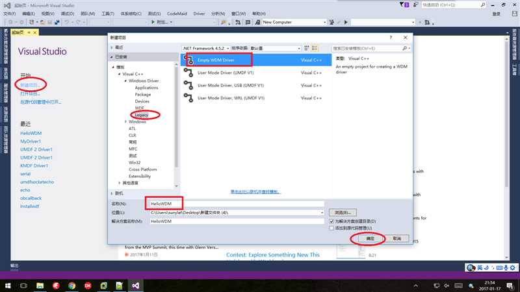The image size is (520, 292).
Task: Open the CodeMaid menu
Action: coord(177,14)
